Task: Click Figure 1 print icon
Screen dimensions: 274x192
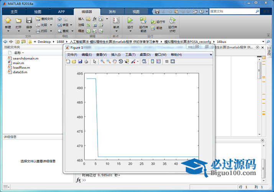Action: 86,61
